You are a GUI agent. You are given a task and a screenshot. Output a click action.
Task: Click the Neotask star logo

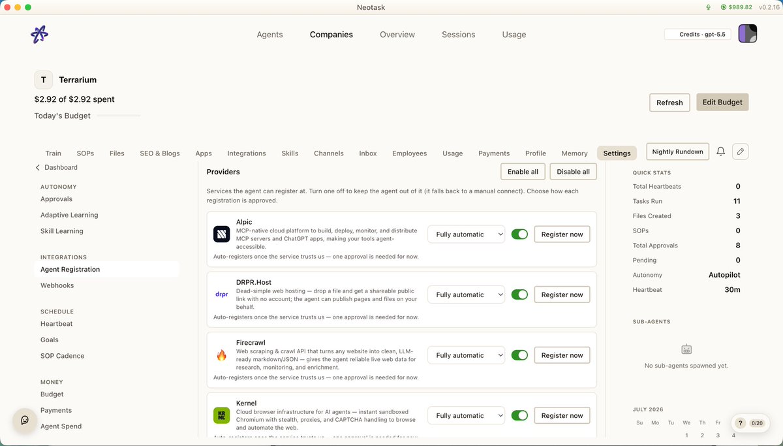coord(40,35)
